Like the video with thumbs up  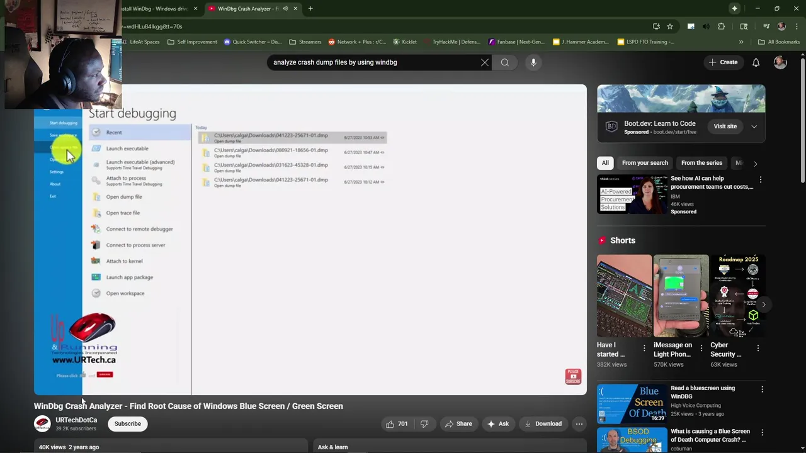click(396, 424)
